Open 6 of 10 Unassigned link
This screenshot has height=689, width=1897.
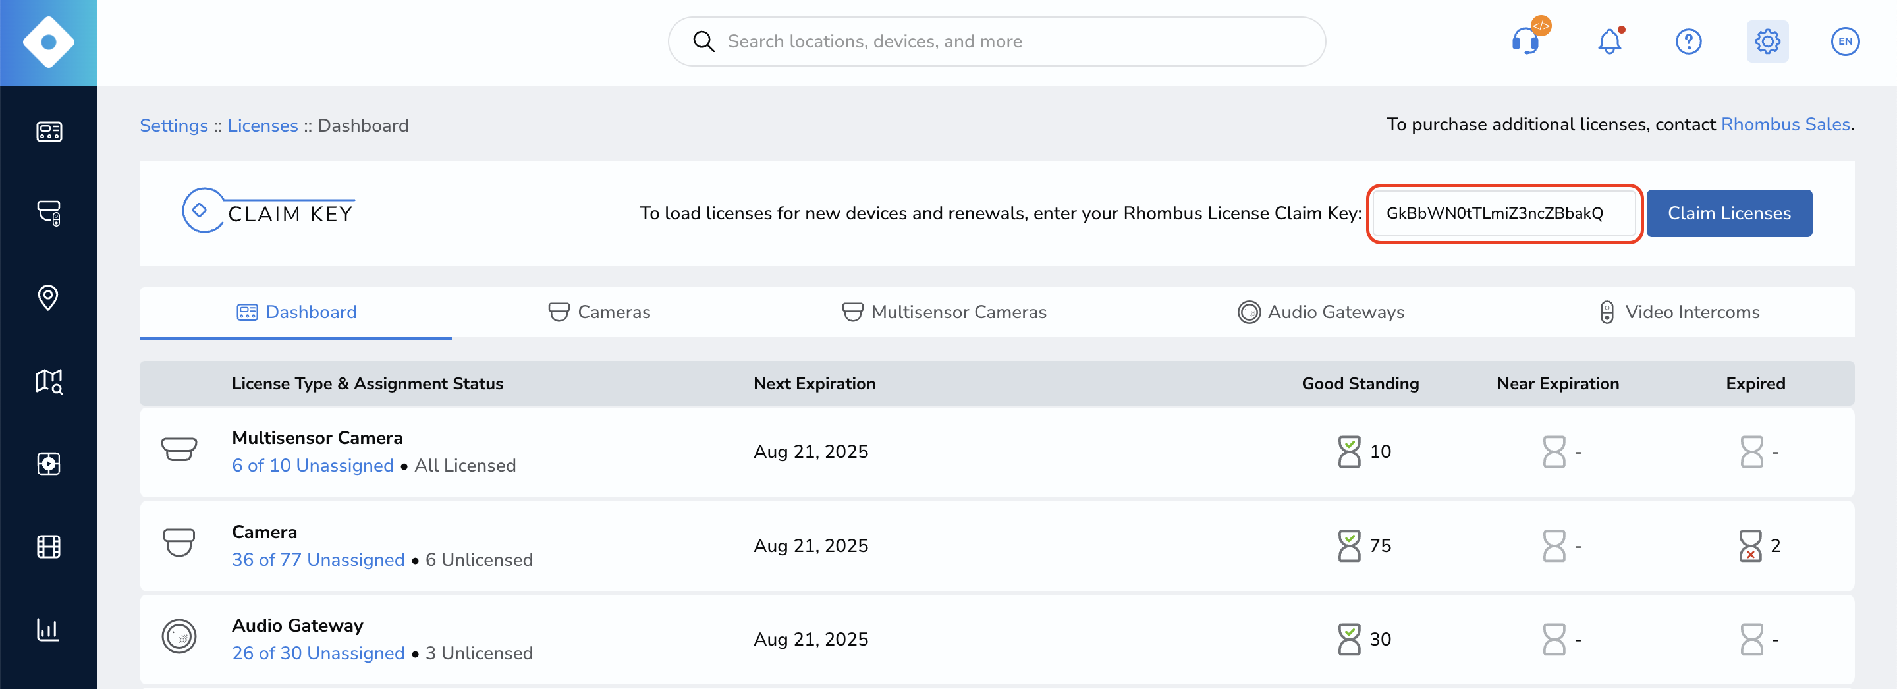[313, 466]
